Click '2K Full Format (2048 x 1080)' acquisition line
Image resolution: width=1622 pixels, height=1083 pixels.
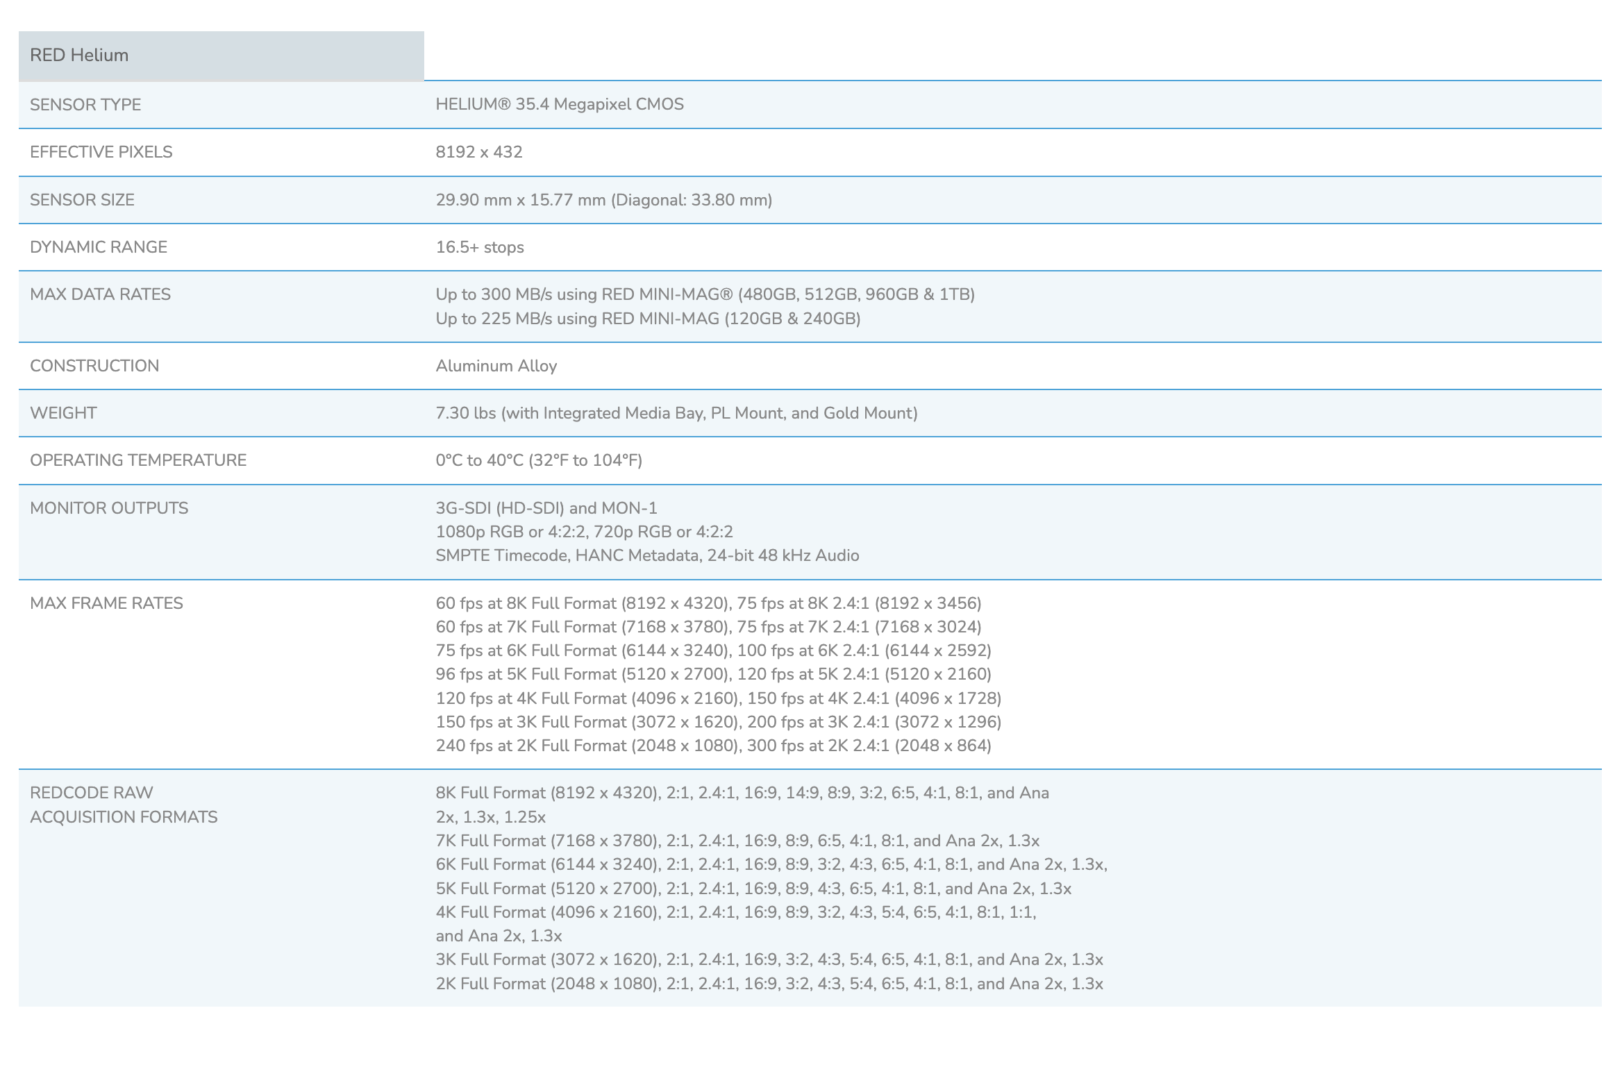769,984
